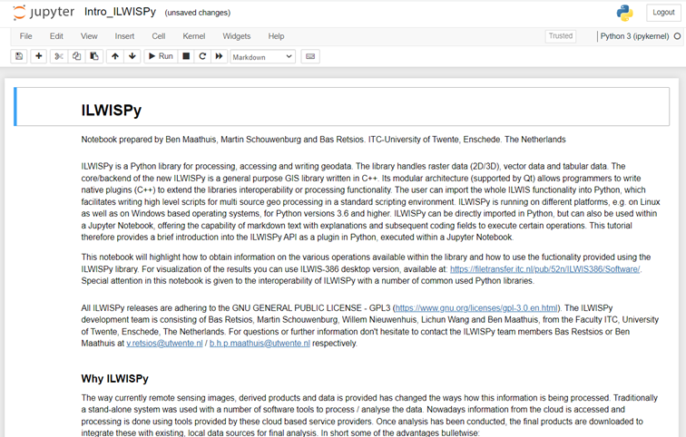This screenshot has width=686, height=437.
Task: Move selected cell down with the arrow icon
Action: (x=132, y=56)
